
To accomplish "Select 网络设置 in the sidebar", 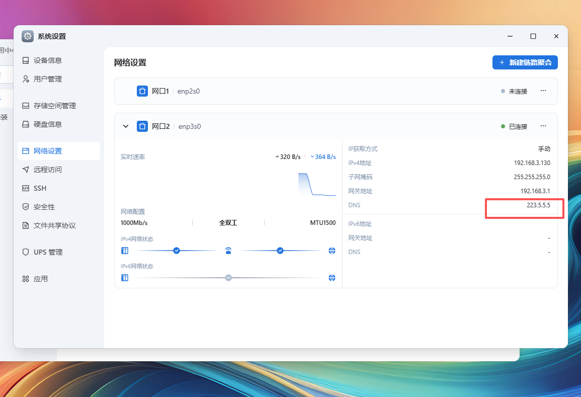I will (x=58, y=151).
